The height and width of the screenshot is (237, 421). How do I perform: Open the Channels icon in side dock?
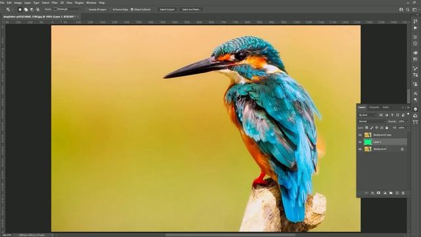(x=415, y=116)
